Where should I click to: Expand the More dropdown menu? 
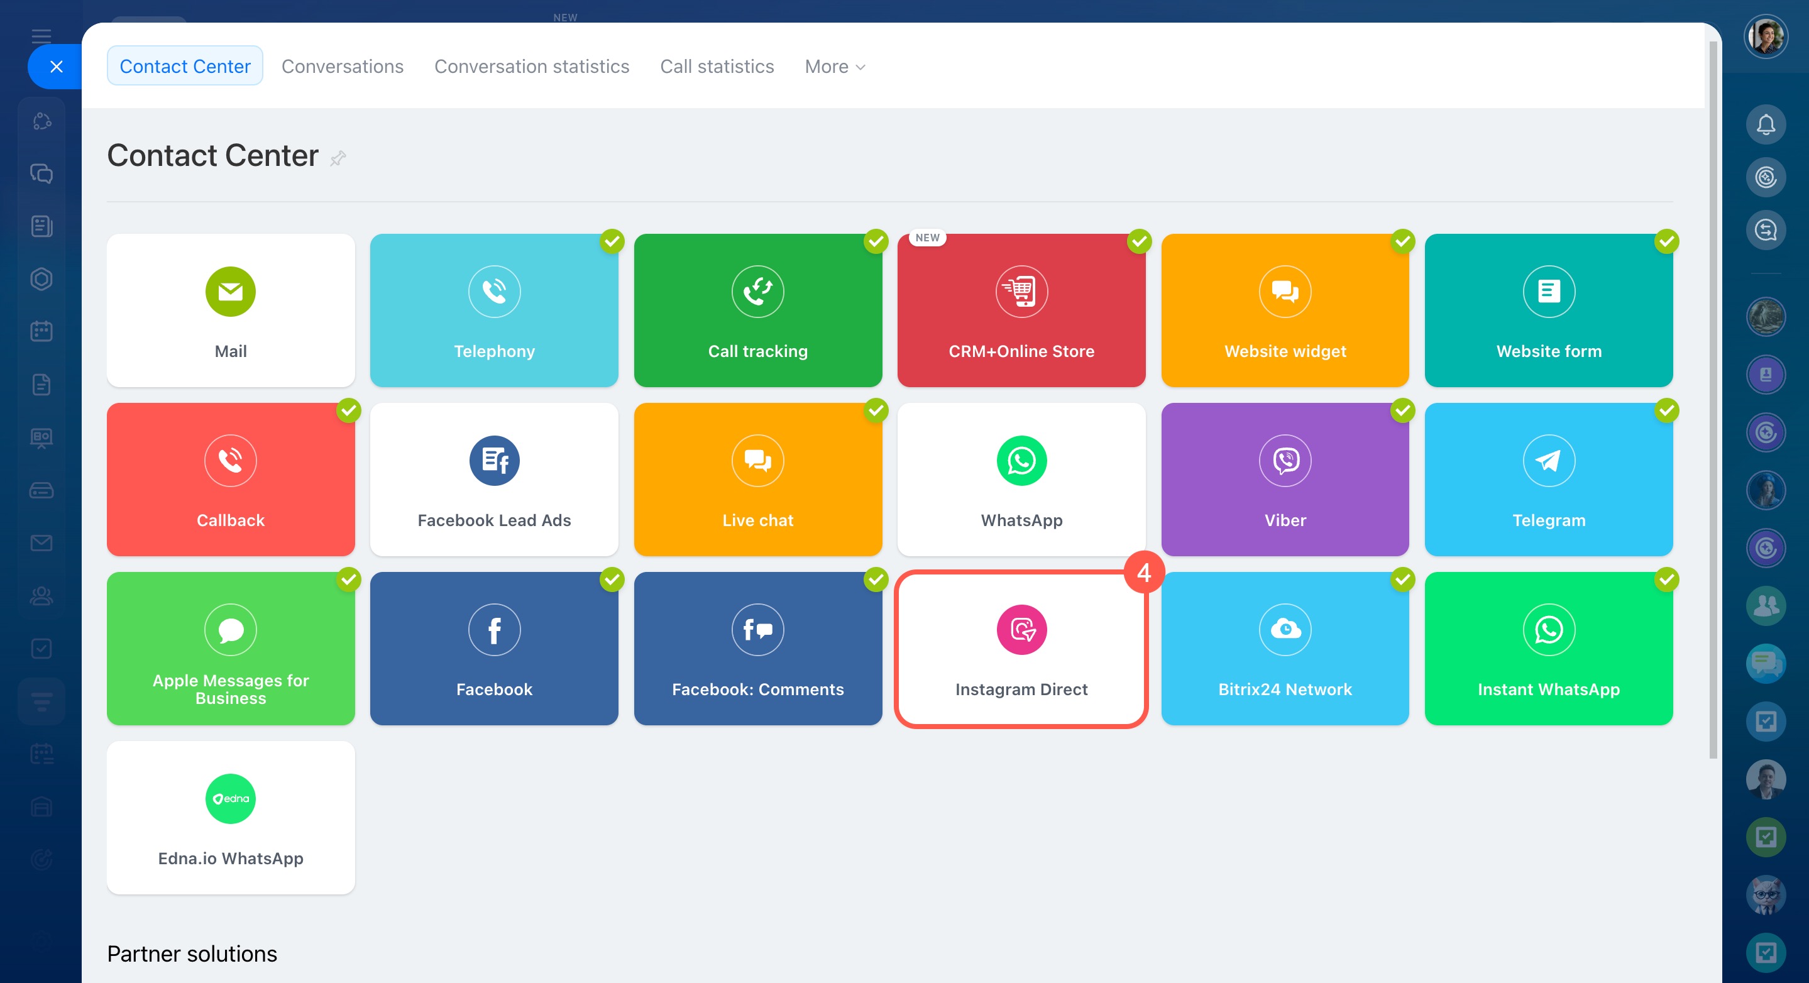point(834,66)
